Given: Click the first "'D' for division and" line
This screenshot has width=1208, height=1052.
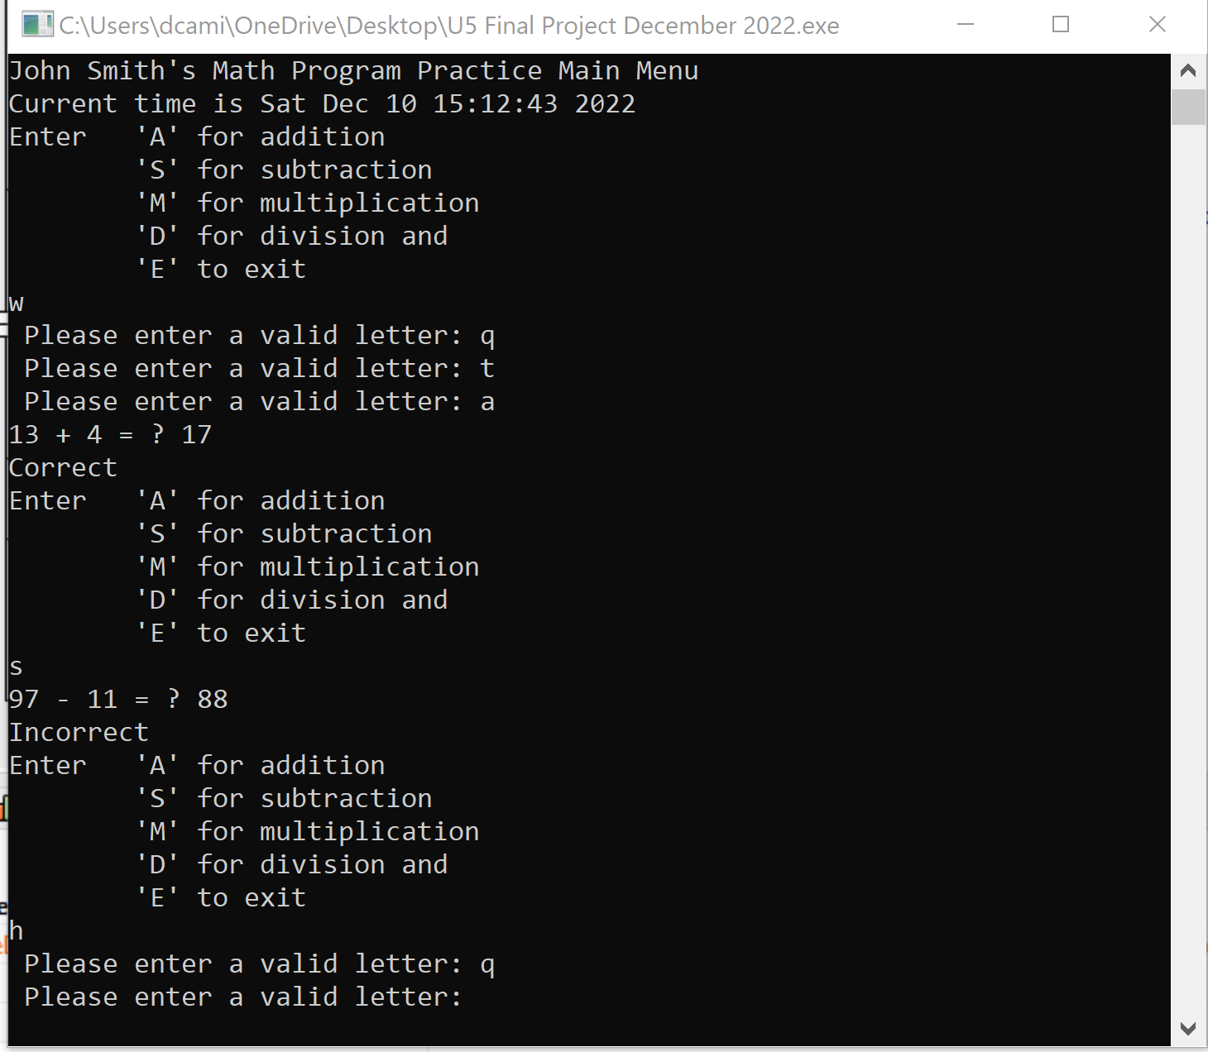Looking at the screenshot, I should 292,237.
